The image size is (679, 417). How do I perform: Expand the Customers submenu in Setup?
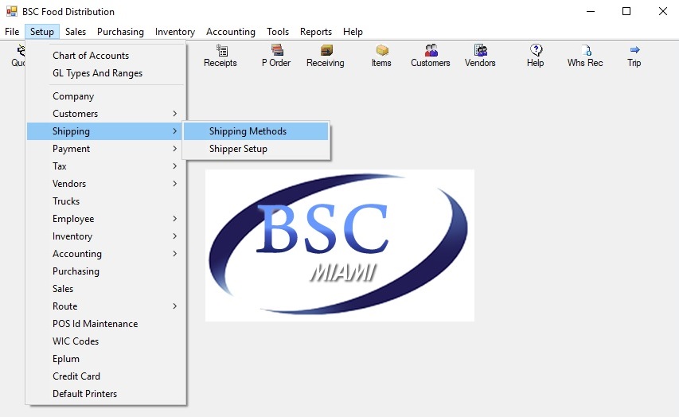pyautogui.click(x=106, y=114)
